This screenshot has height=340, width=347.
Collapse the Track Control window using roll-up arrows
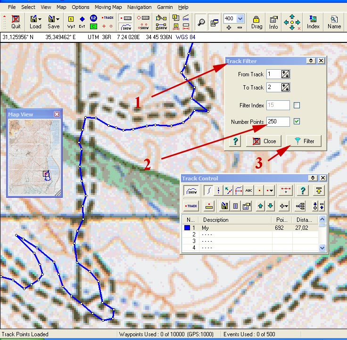[x=313, y=178]
